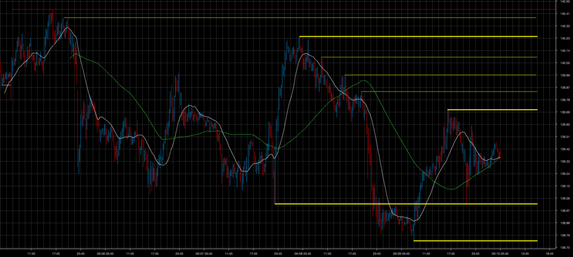
Task: Click the thick yellow line at 140.23
Action: coord(420,36)
